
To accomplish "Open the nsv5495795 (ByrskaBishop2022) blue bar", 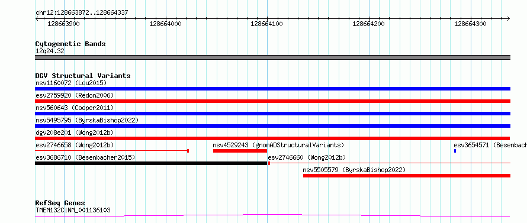I will coord(272,126).
